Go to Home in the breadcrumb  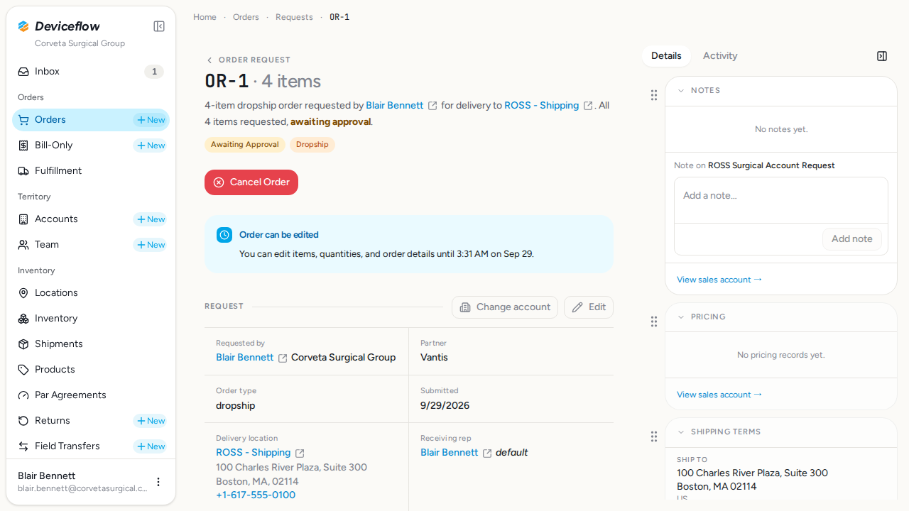pyautogui.click(x=205, y=17)
